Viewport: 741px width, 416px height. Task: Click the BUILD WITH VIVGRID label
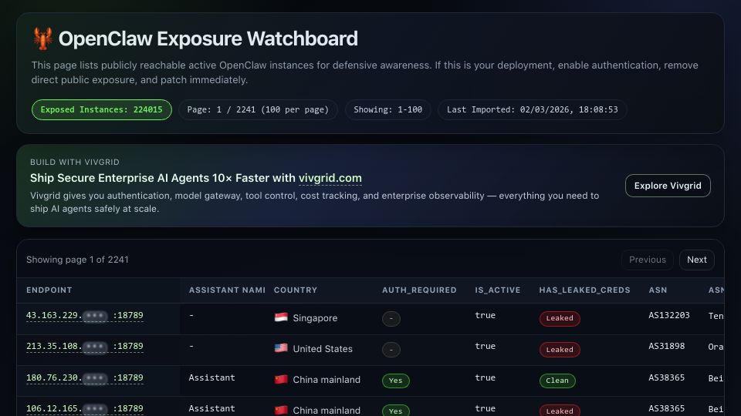(x=75, y=162)
